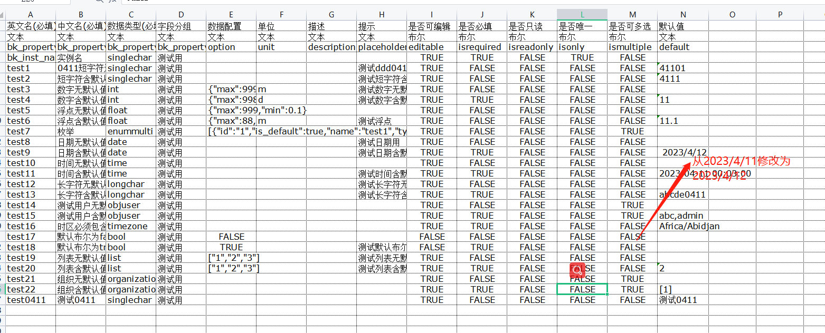Select the 'isonly' cell
This screenshot has height=333, width=825.
point(582,47)
